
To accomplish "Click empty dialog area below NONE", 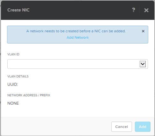I will [78, 111].
